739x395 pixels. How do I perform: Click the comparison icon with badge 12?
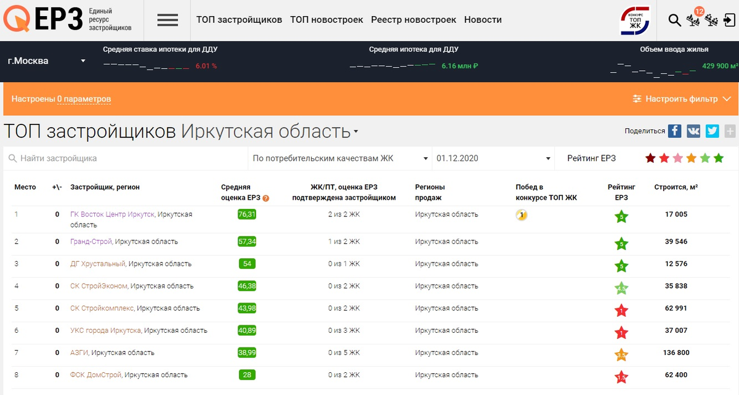[693, 21]
